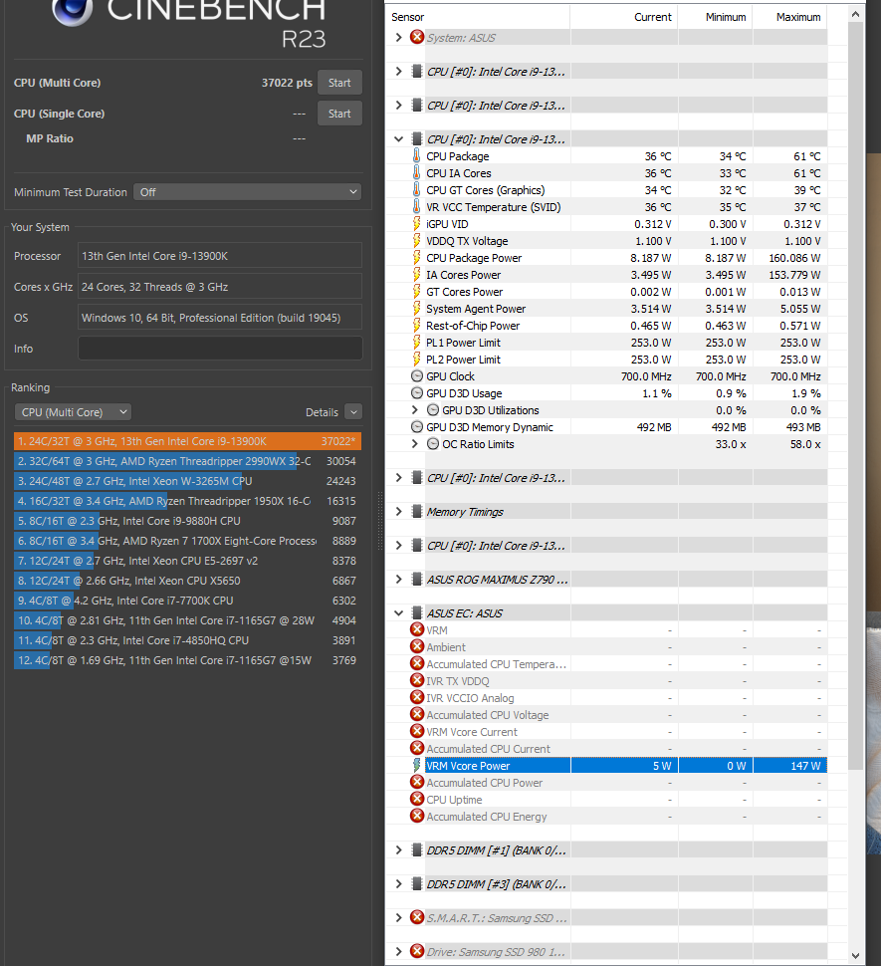Click the iGPU VID voltage bolt icon
The width and height of the screenshot is (881, 966).
click(417, 224)
